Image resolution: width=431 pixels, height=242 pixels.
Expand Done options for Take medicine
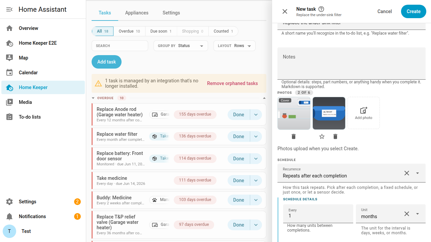pyautogui.click(x=256, y=180)
